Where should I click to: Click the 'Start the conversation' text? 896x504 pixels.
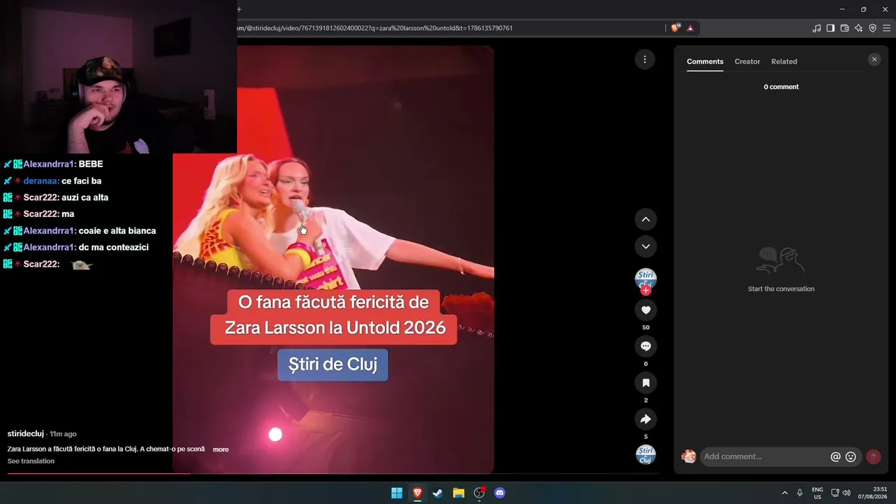[781, 289]
